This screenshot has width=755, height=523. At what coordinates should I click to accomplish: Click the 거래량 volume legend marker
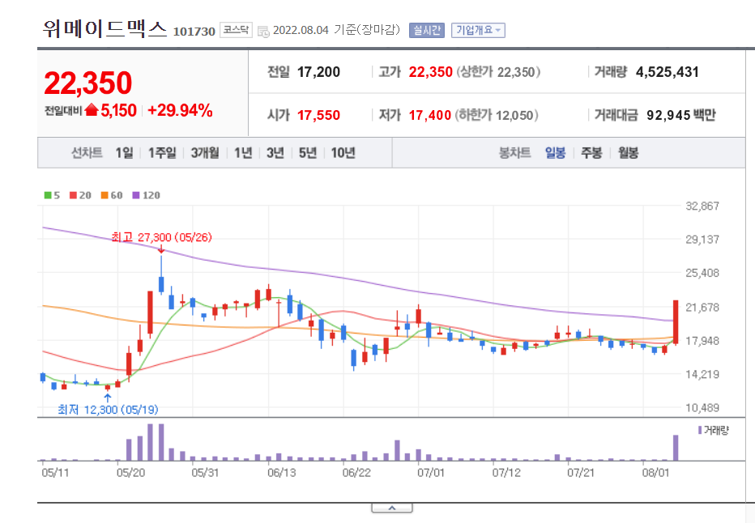pyautogui.click(x=713, y=430)
